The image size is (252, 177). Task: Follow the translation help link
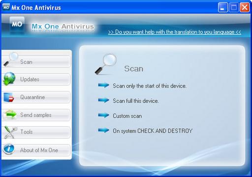pos(175,32)
